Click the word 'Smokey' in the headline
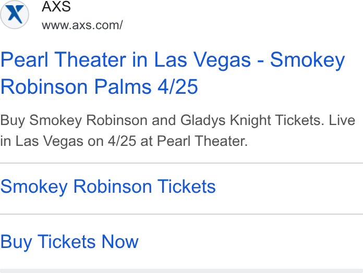Screen dimensions: 363x273 pos(308,60)
